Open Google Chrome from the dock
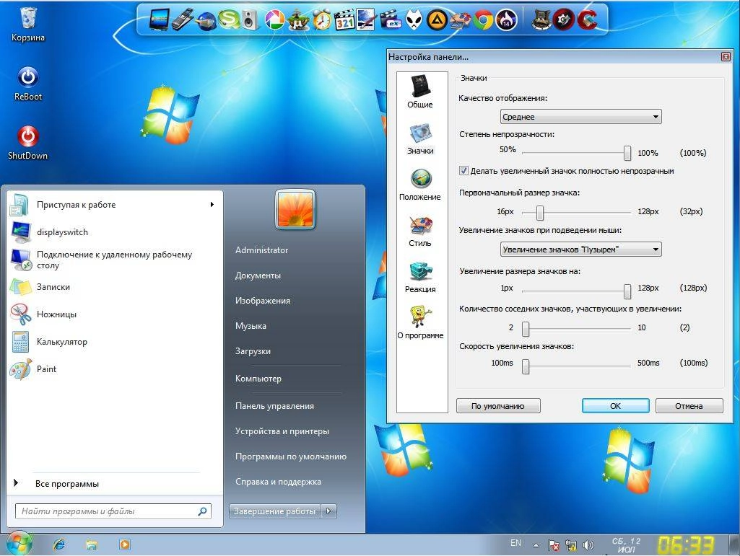Screen dimensions: 740x556 click(483, 19)
